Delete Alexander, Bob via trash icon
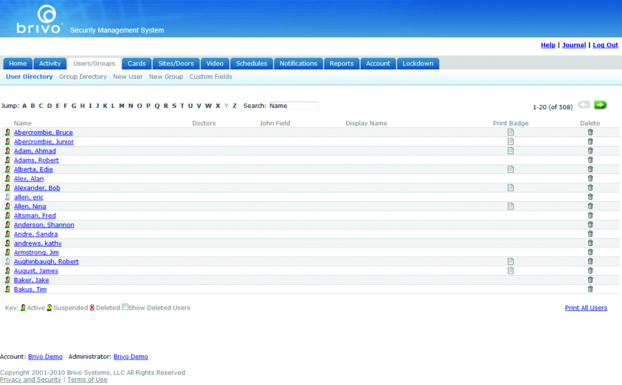The height and width of the screenshot is (385, 622). [x=590, y=187]
